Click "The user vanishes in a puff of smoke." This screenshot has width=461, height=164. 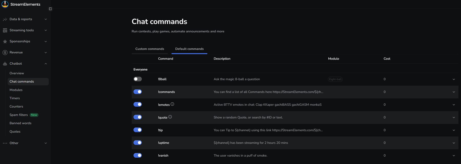tap(240, 156)
